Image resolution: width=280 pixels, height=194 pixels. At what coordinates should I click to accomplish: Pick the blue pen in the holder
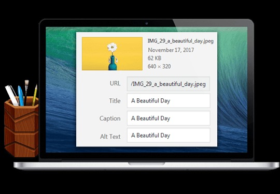21,96
